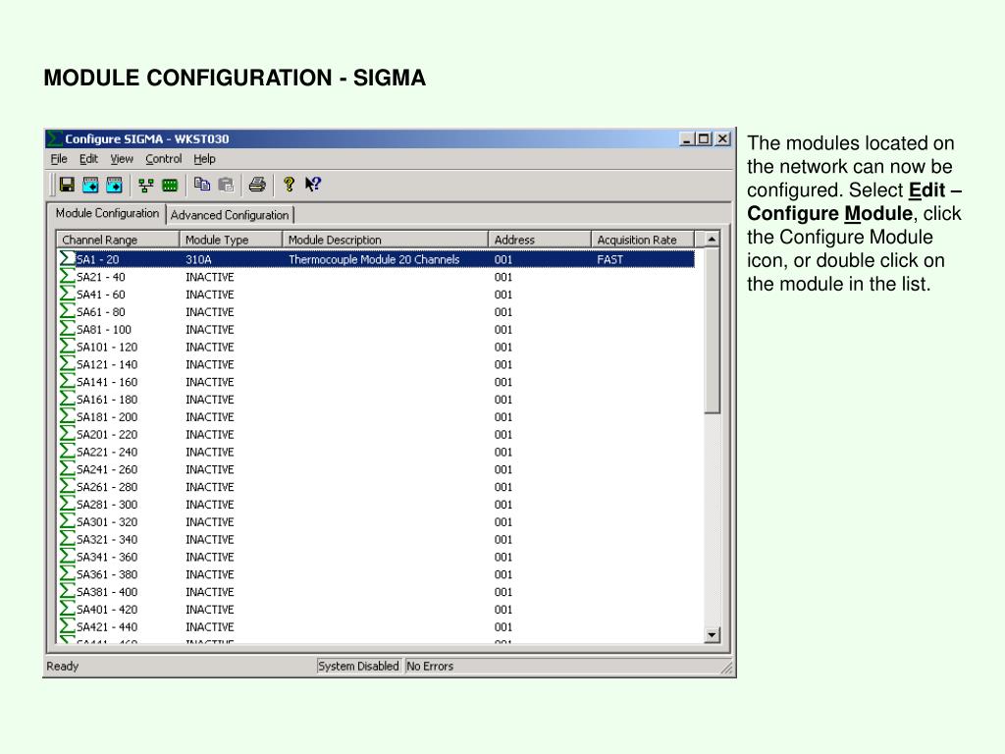This screenshot has width=1005, height=754.
Task: Click the sigma icon beside SA121 - 140
Action: (x=68, y=364)
